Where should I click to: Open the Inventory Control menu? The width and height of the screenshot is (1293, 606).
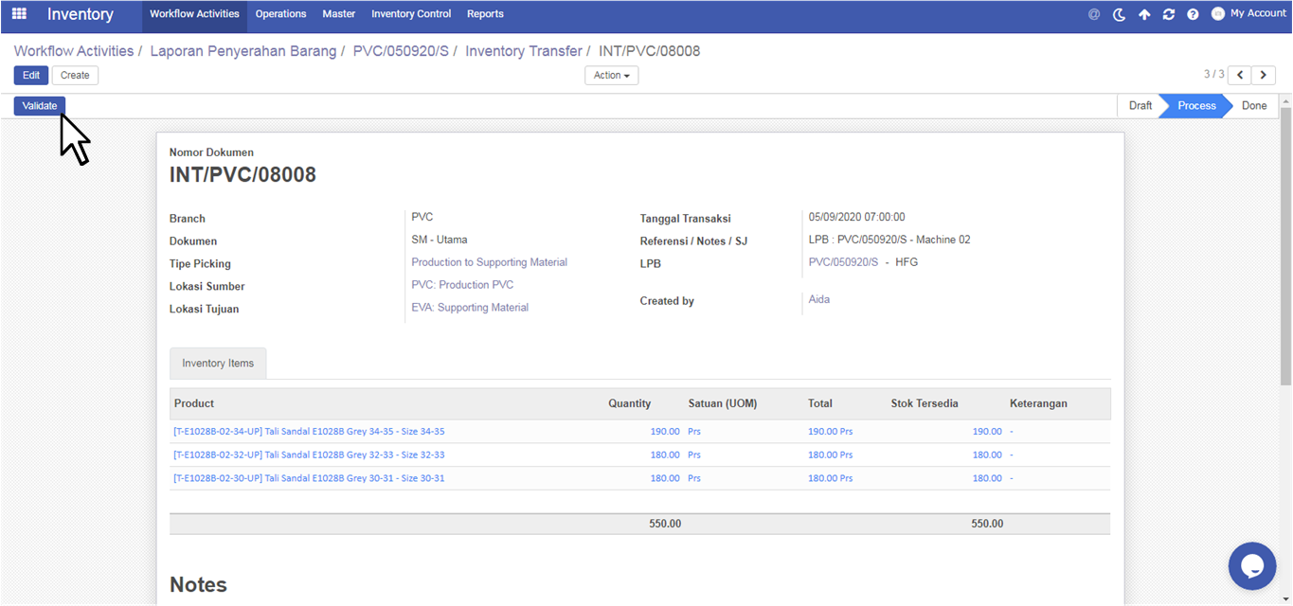(411, 14)
